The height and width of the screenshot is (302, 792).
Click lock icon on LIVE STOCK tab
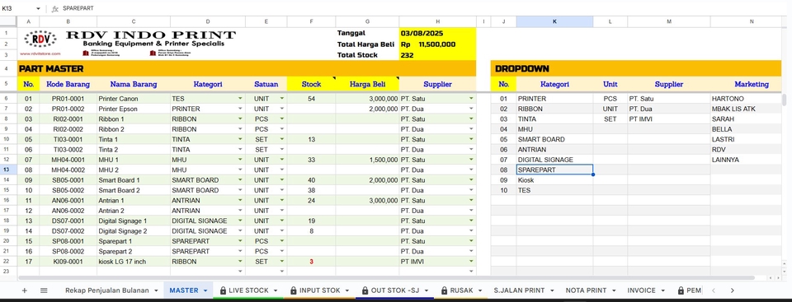point(223,290)
